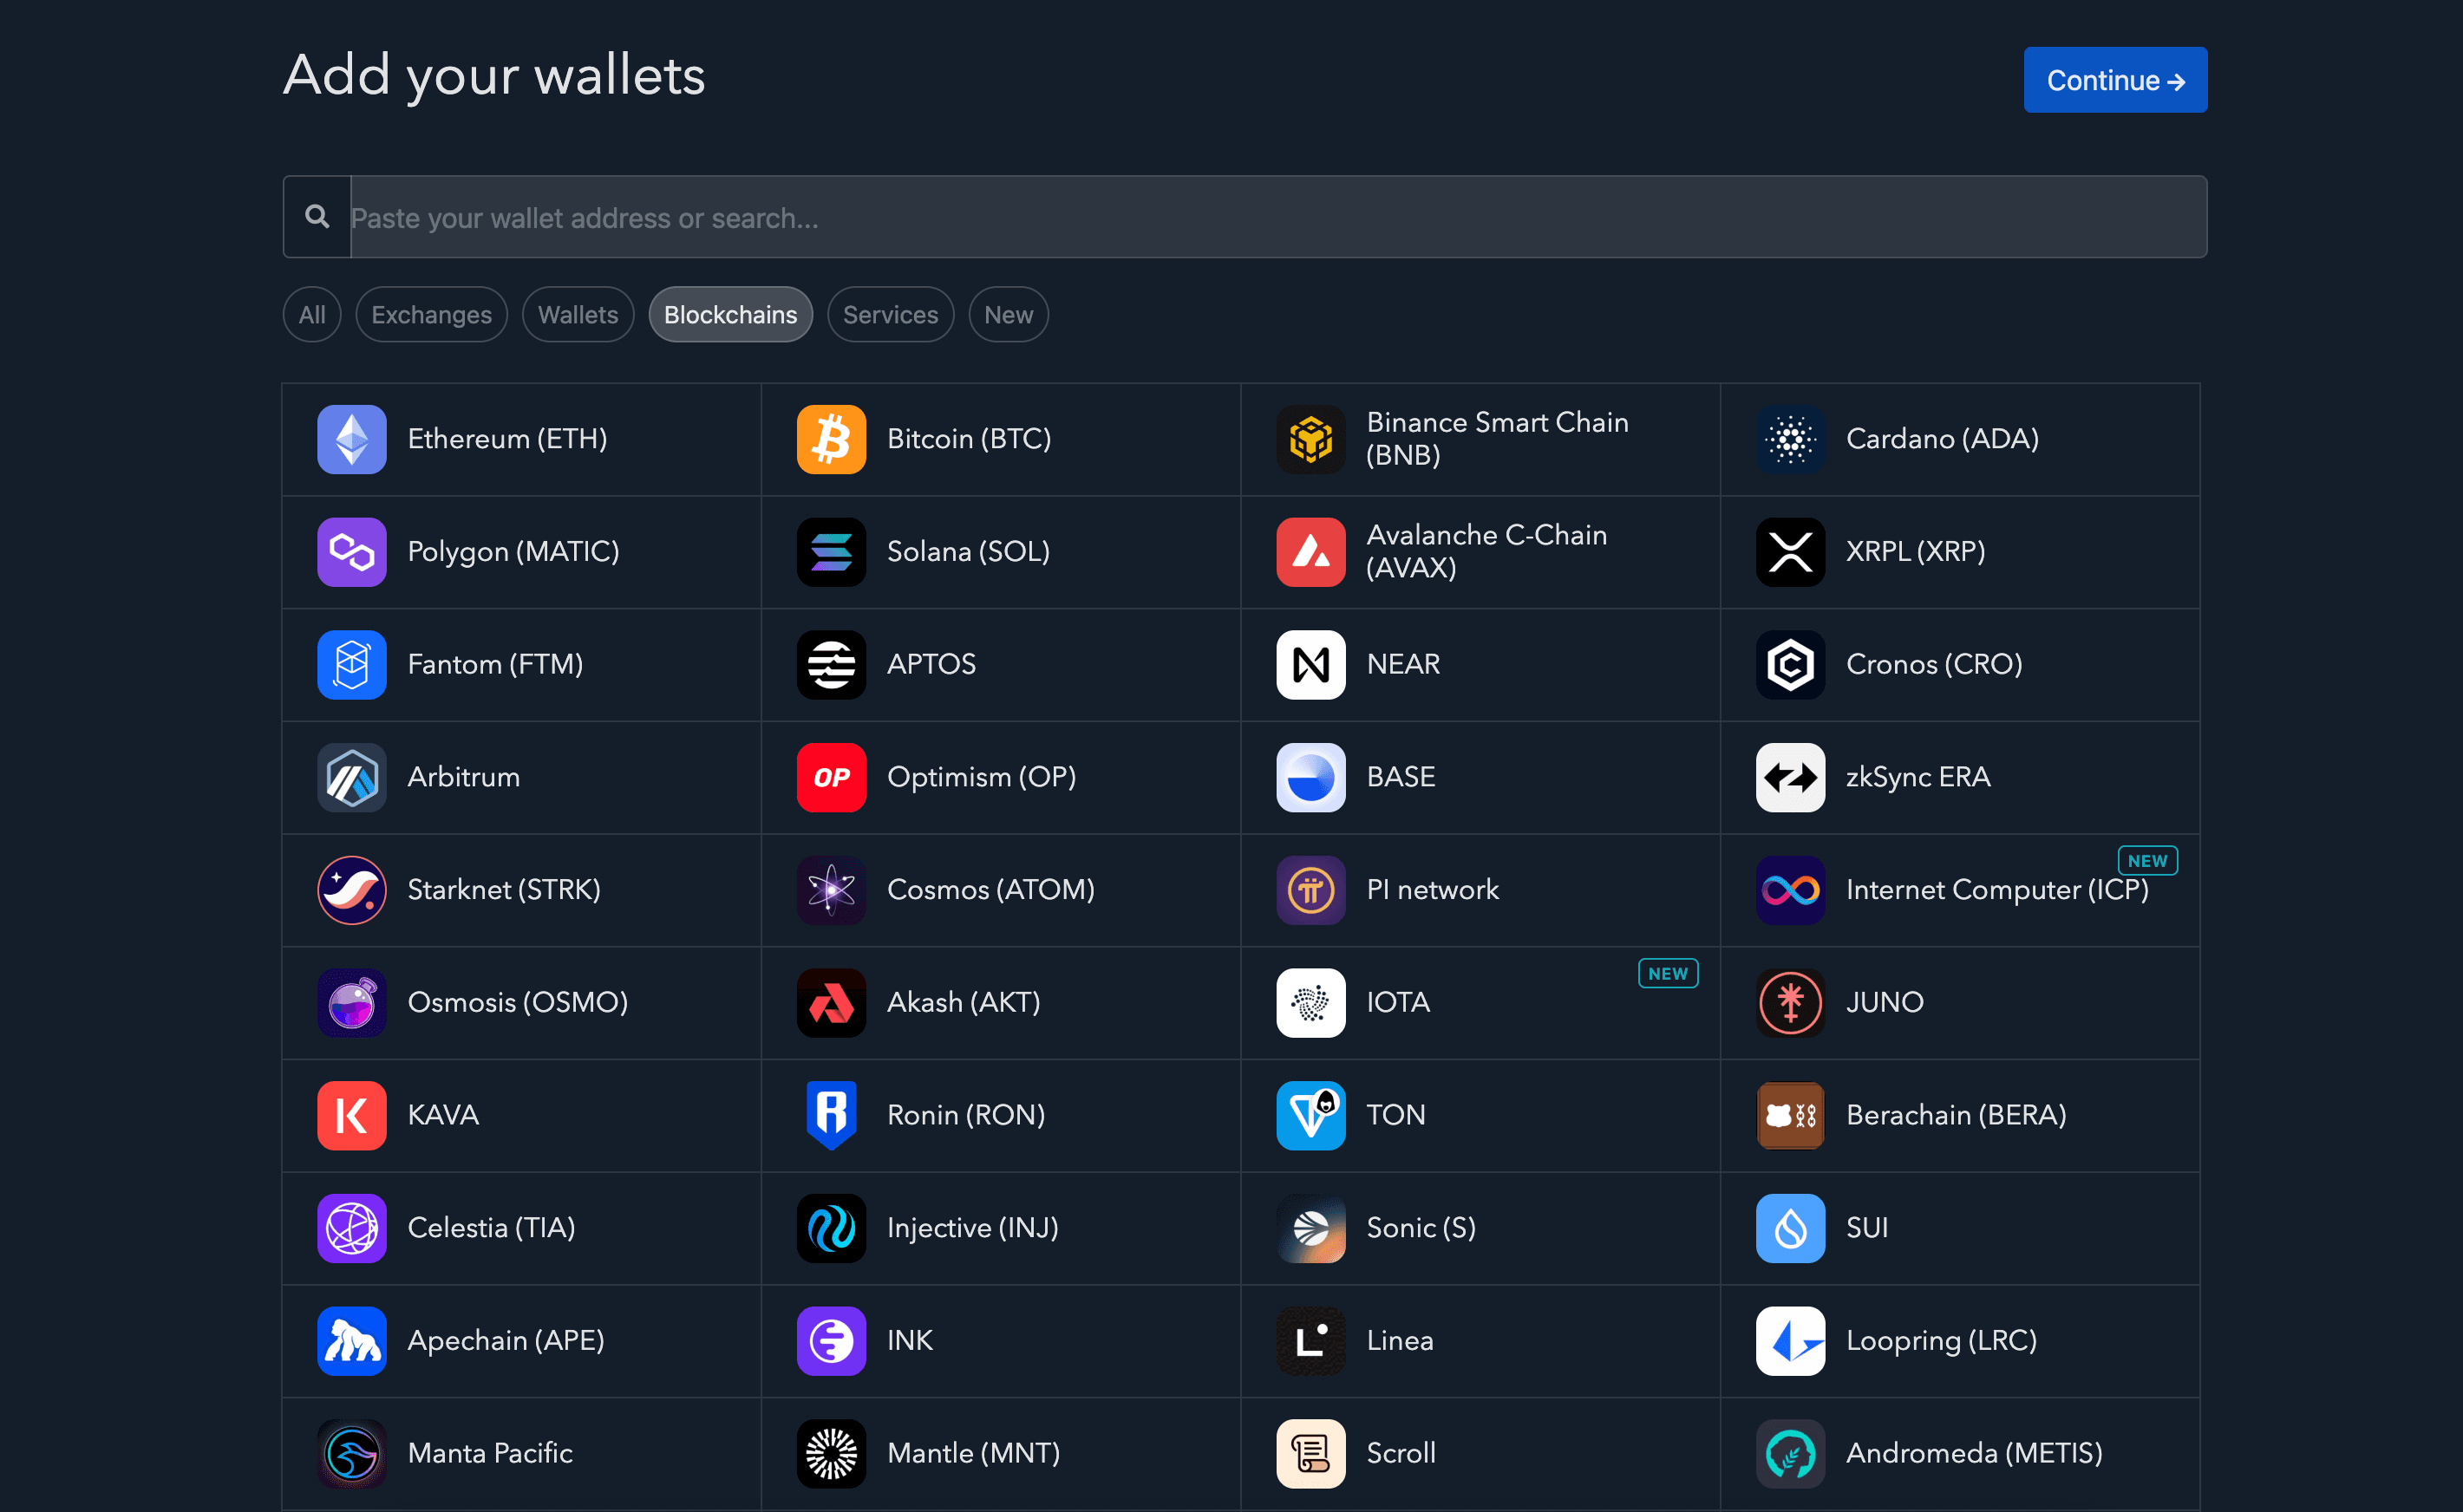Click the magnifier search icon
The height and width of the screenshot is (1512, 2463).
pos(317,217)
